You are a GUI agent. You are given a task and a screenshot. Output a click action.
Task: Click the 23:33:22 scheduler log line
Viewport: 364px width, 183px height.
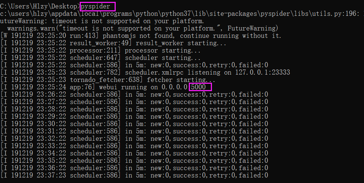click(x=134, y=146)
